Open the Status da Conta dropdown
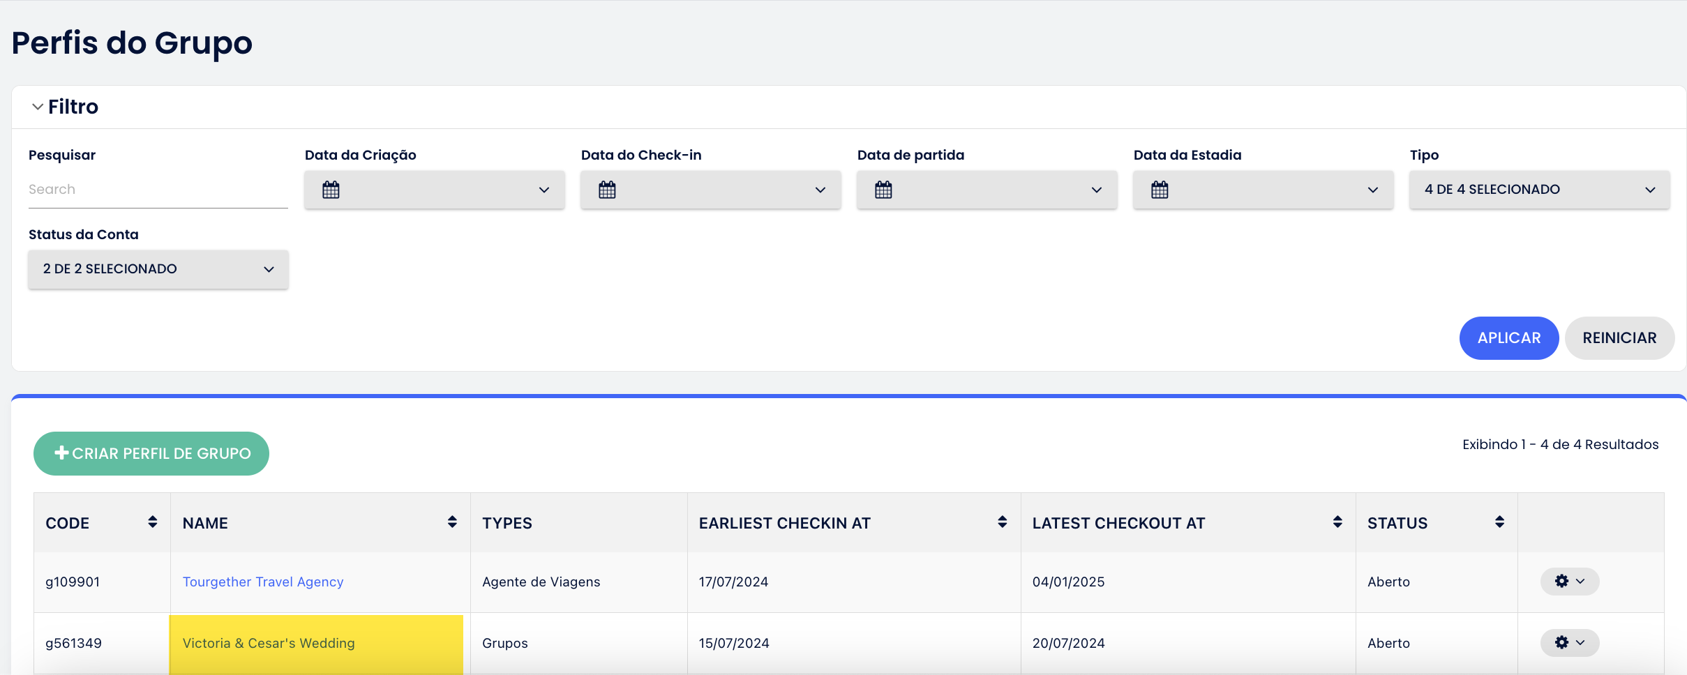The image size is (1687, 675). tap(158, 269)
